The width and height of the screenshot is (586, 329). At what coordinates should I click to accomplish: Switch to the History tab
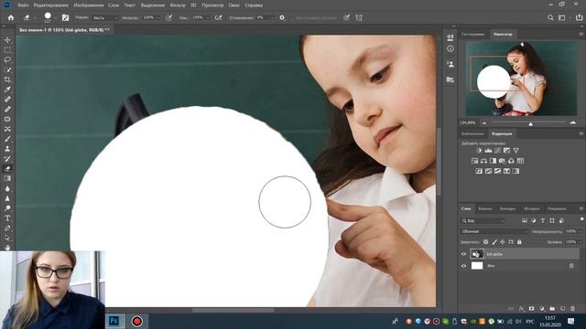point(531,209)
